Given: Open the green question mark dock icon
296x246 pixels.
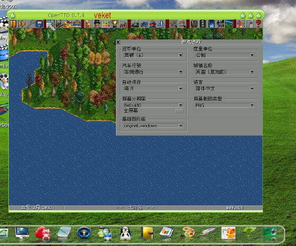Looking at the screenshot, I should 249,232.
